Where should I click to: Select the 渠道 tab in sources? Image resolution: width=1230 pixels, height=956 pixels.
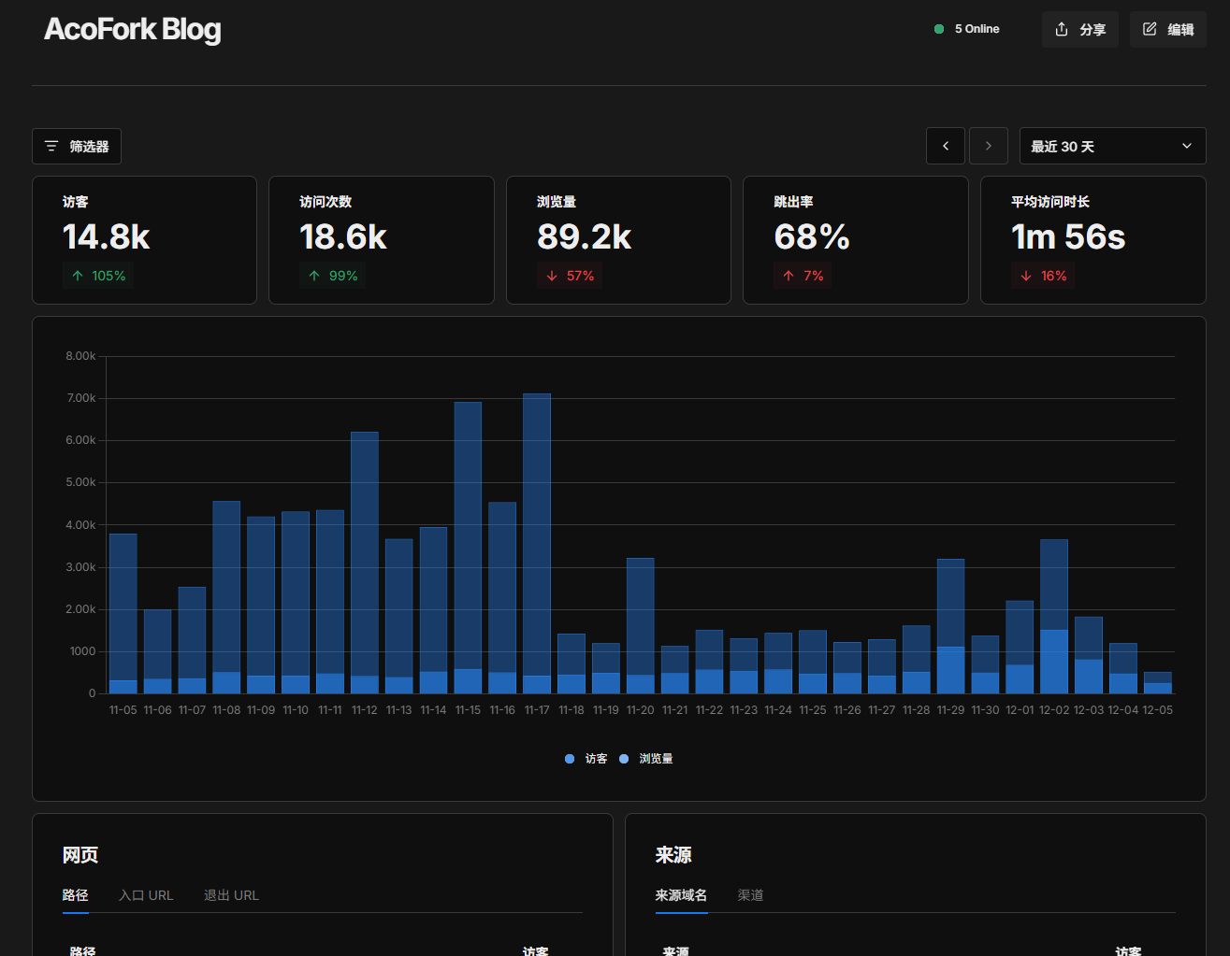tap(750, 895)
